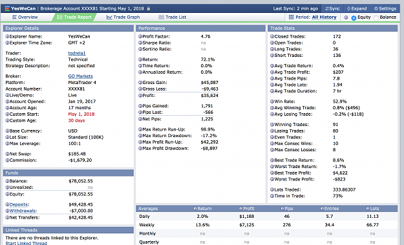Click info icon next to Annualized Return
404x245 pixels.
point(140,72)
